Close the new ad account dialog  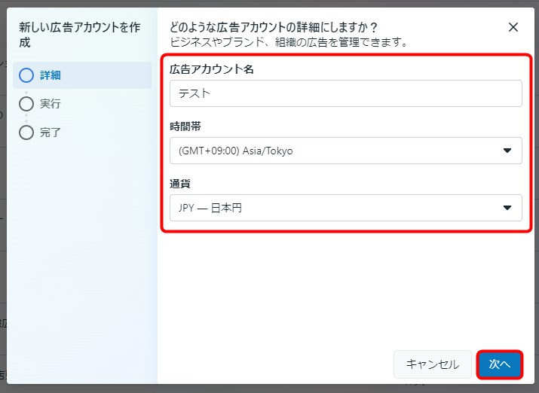tap(513, 27)
